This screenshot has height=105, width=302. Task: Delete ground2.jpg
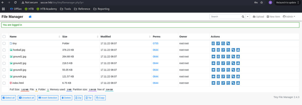(x=218, y=63)
